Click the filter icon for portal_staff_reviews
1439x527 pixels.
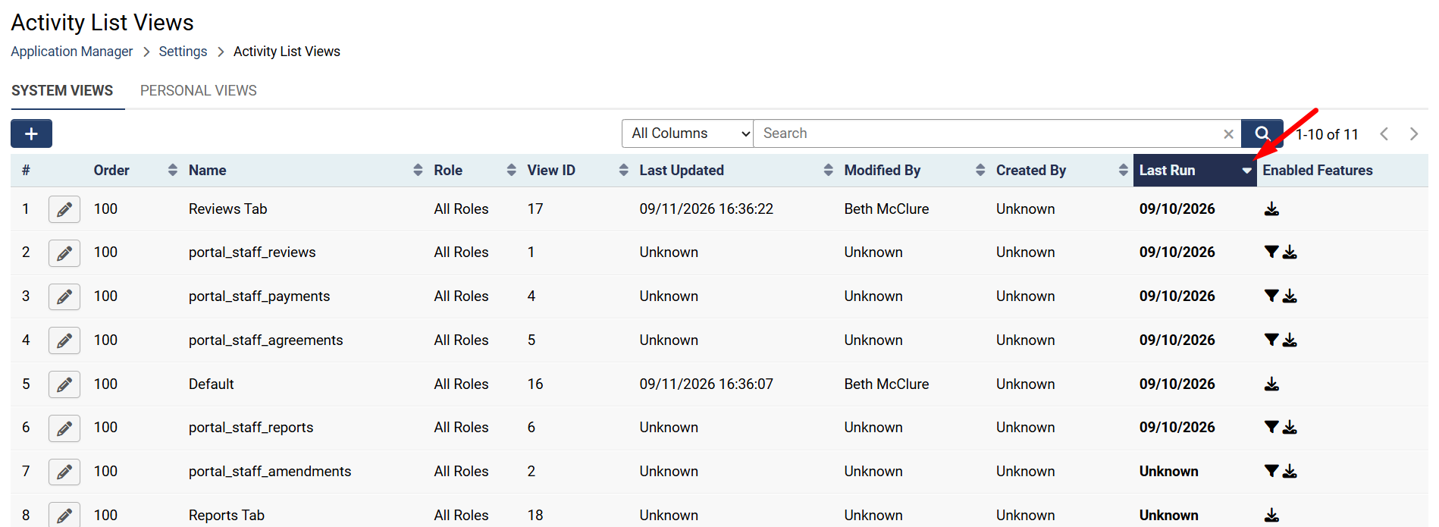(1271, 253)
